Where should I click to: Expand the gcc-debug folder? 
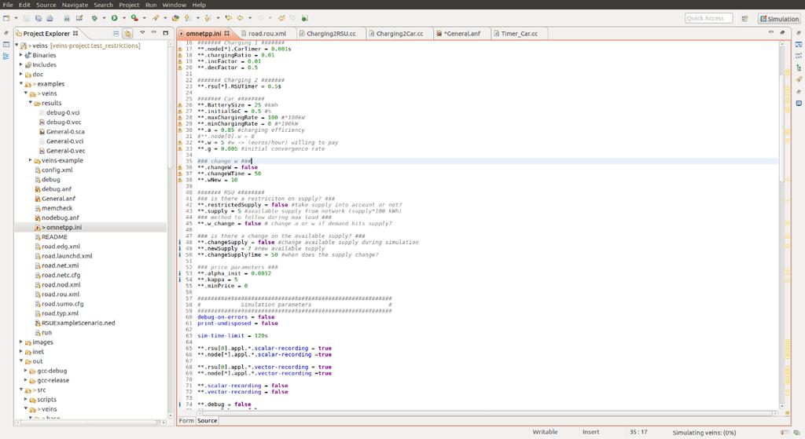pos(26,370)
